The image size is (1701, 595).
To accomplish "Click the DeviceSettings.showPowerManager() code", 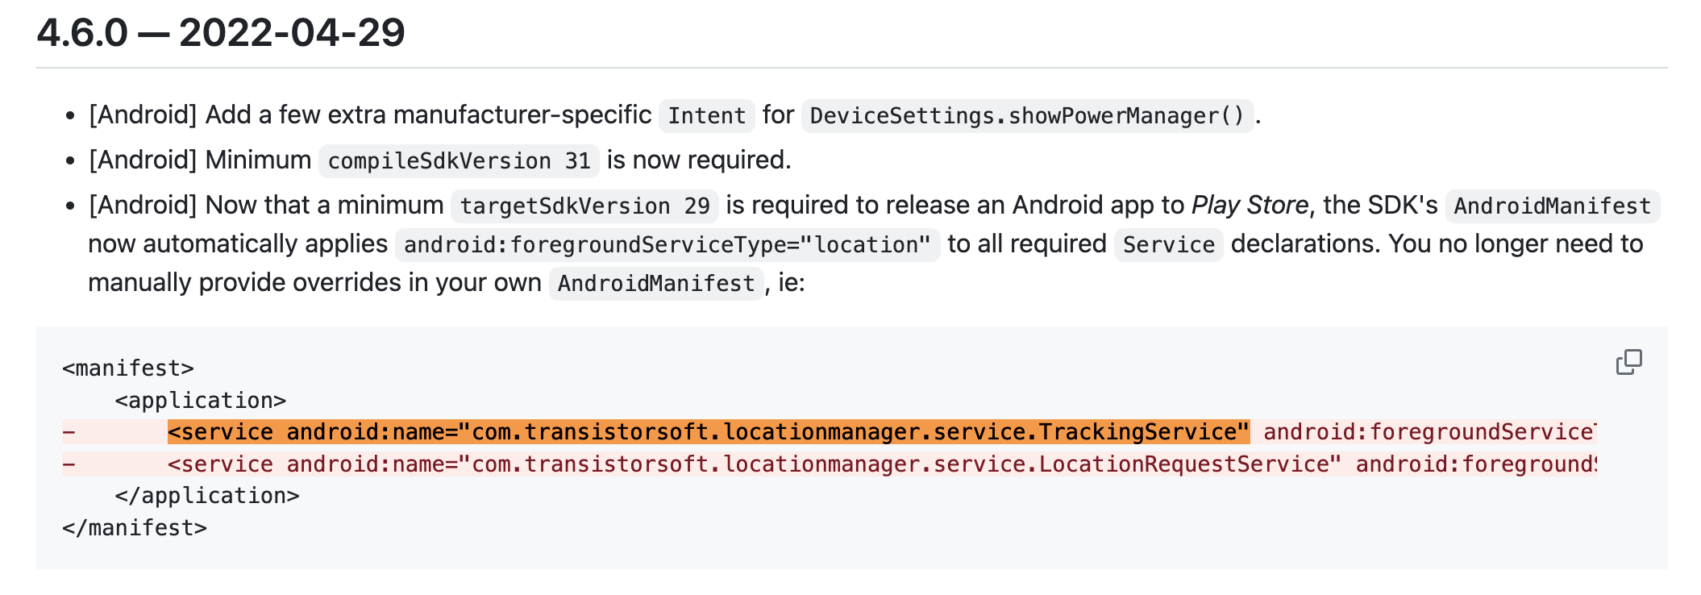I will 1028,115.
